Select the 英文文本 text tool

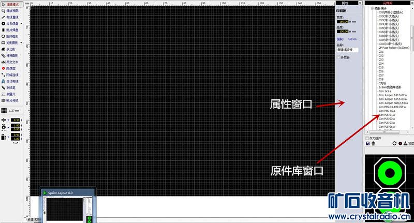[x=10, y=62]
